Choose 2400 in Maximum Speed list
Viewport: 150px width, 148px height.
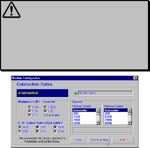pyautogui.click(x=116, y=120)
